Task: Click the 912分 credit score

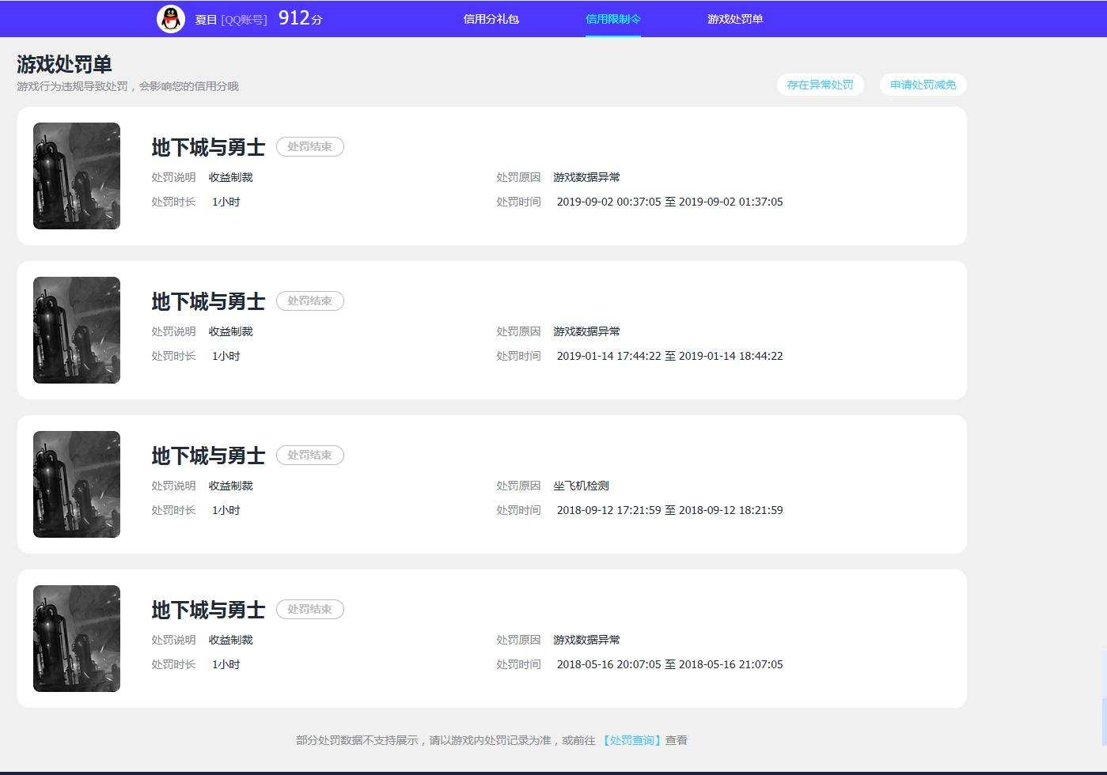Action: pyautogui.click(x=301, y=18)
